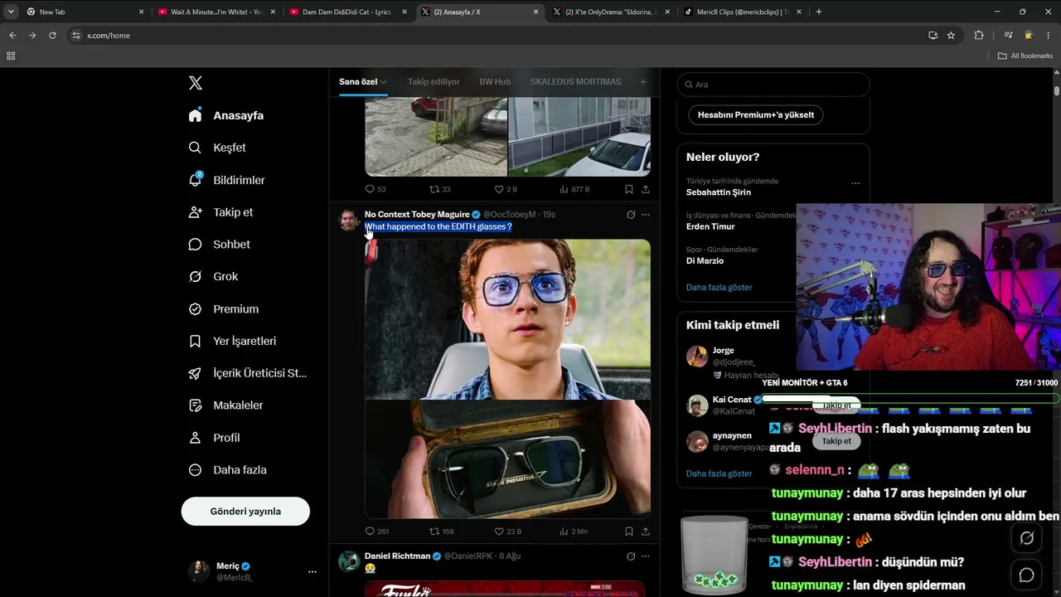This screenshot has width=1061, height=597.
Task: Bookmark the post with 877 B views
Action: pyautogui.click(x=629, y=190)
